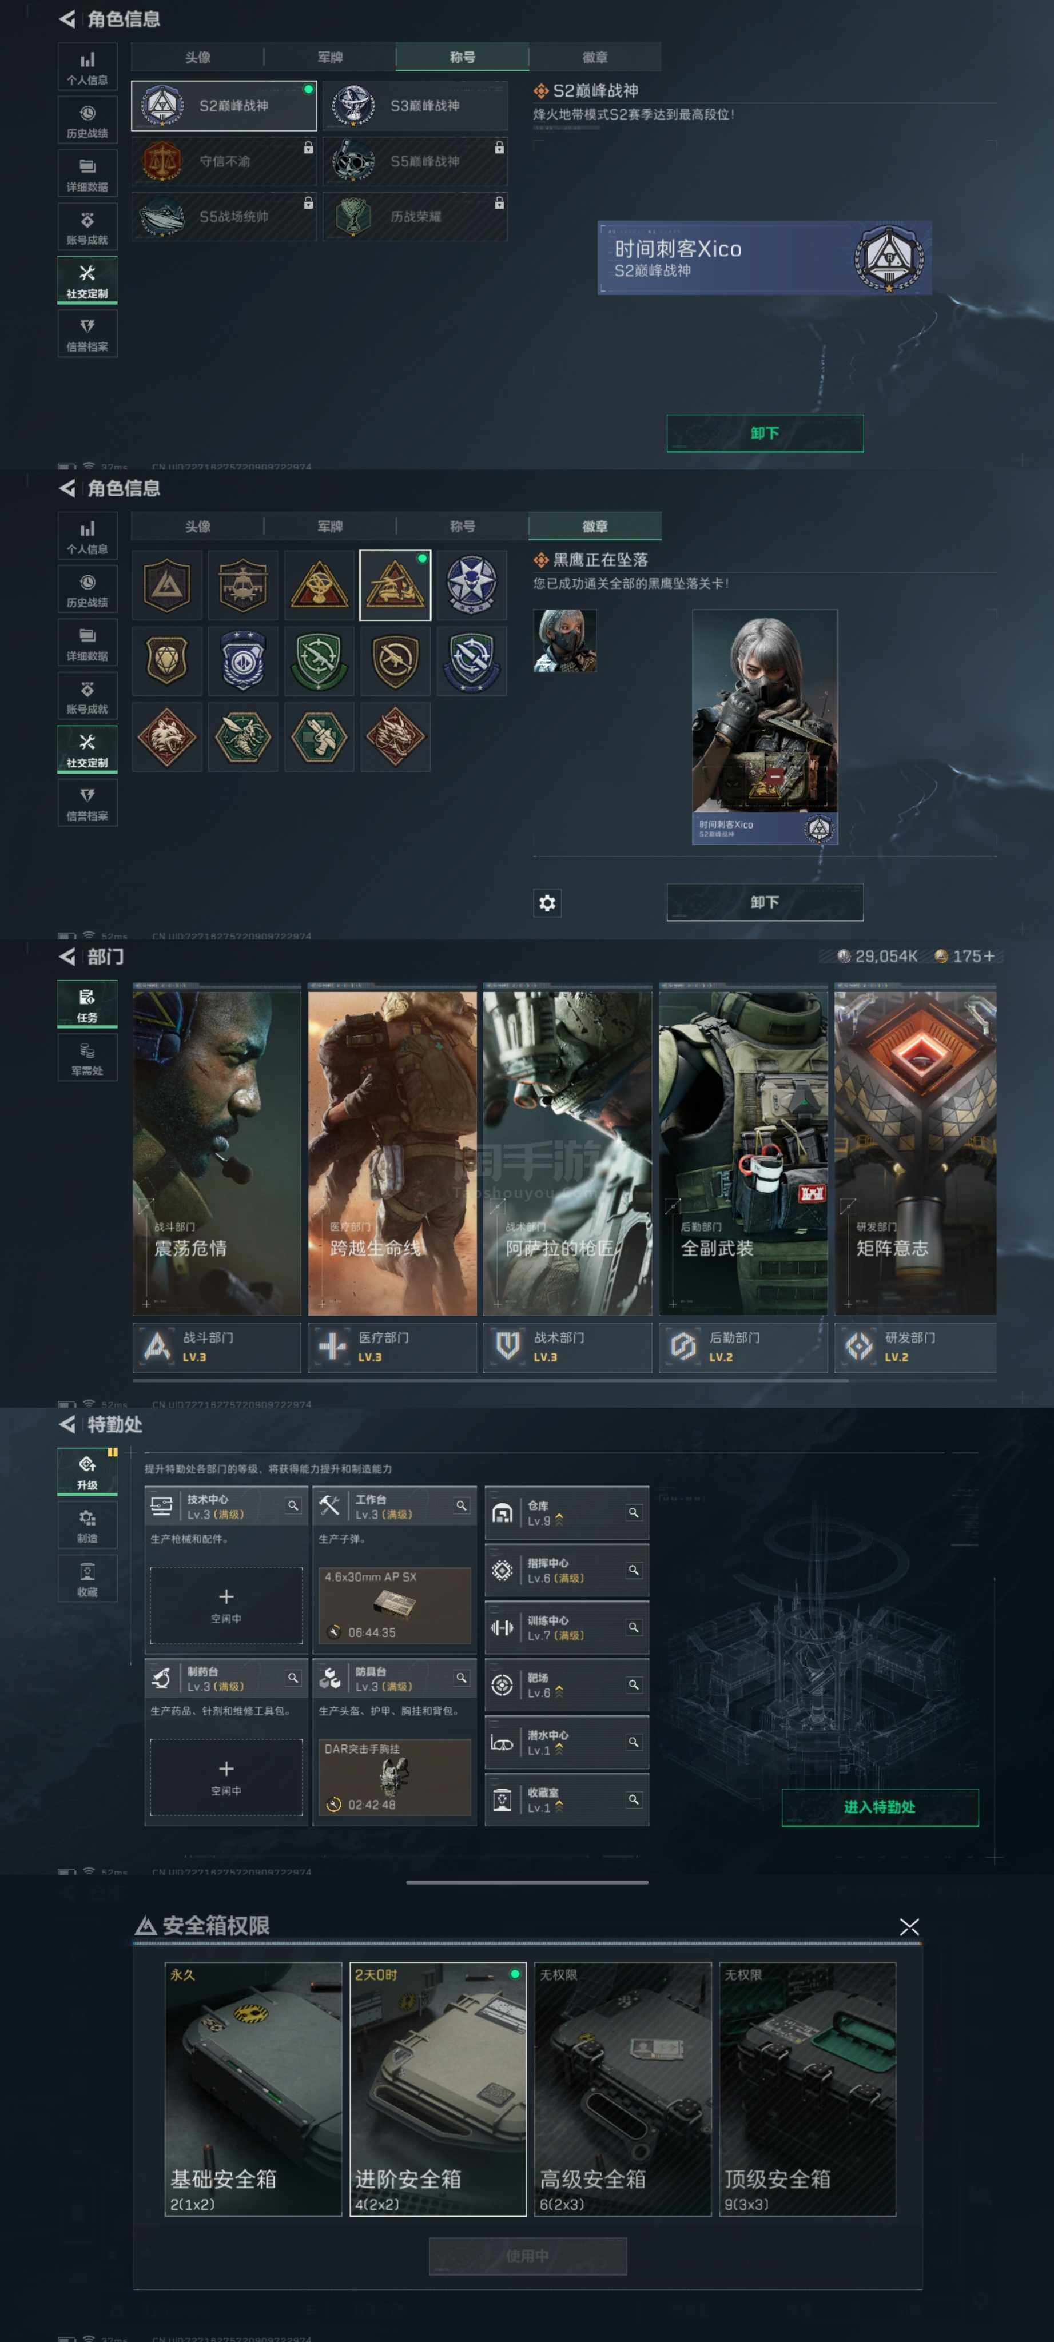This screenshot has width=1054, height=2342.
Task: Open the 震荡危情 mission card
Action: 216,1152
